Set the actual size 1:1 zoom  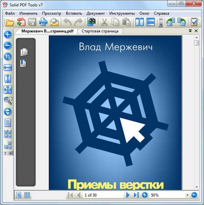click(x=8, y=56)
